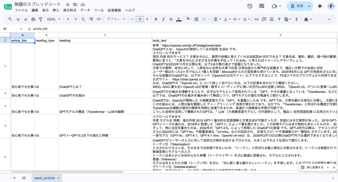The height and width of the screenshot is (182, 338).
Task: Open the search tool in toolbar
Action: pos(10,19)
